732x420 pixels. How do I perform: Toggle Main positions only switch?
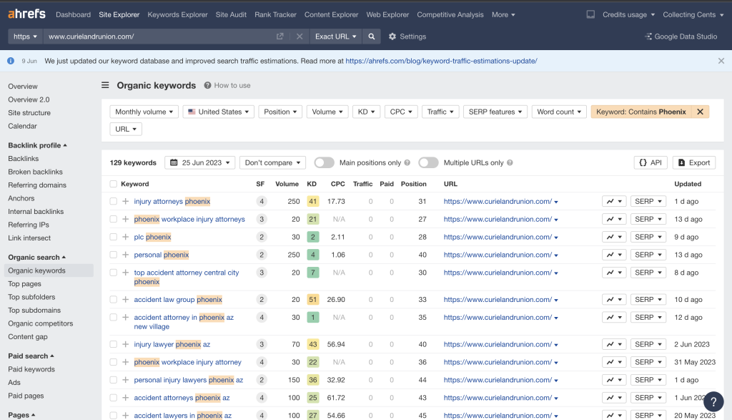[x=324, y=162]
